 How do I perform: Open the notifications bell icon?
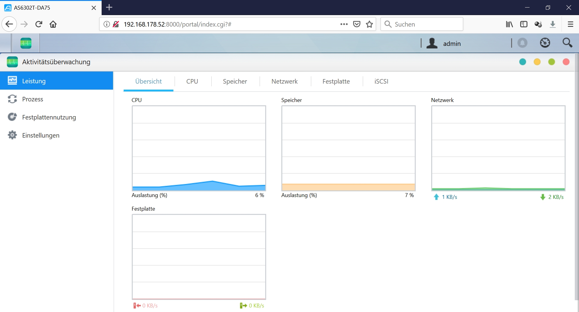(522, 43)
